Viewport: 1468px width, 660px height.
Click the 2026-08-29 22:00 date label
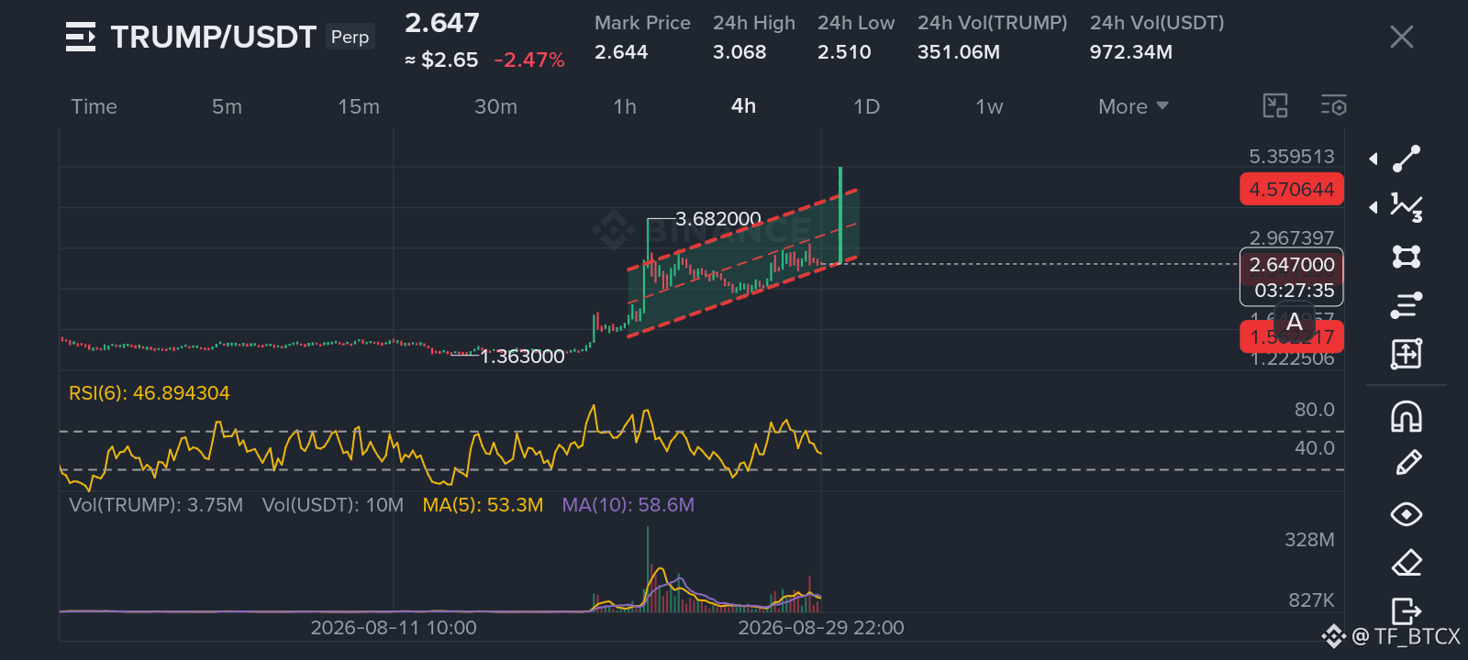pyautogui.click(x=821, y=628)
